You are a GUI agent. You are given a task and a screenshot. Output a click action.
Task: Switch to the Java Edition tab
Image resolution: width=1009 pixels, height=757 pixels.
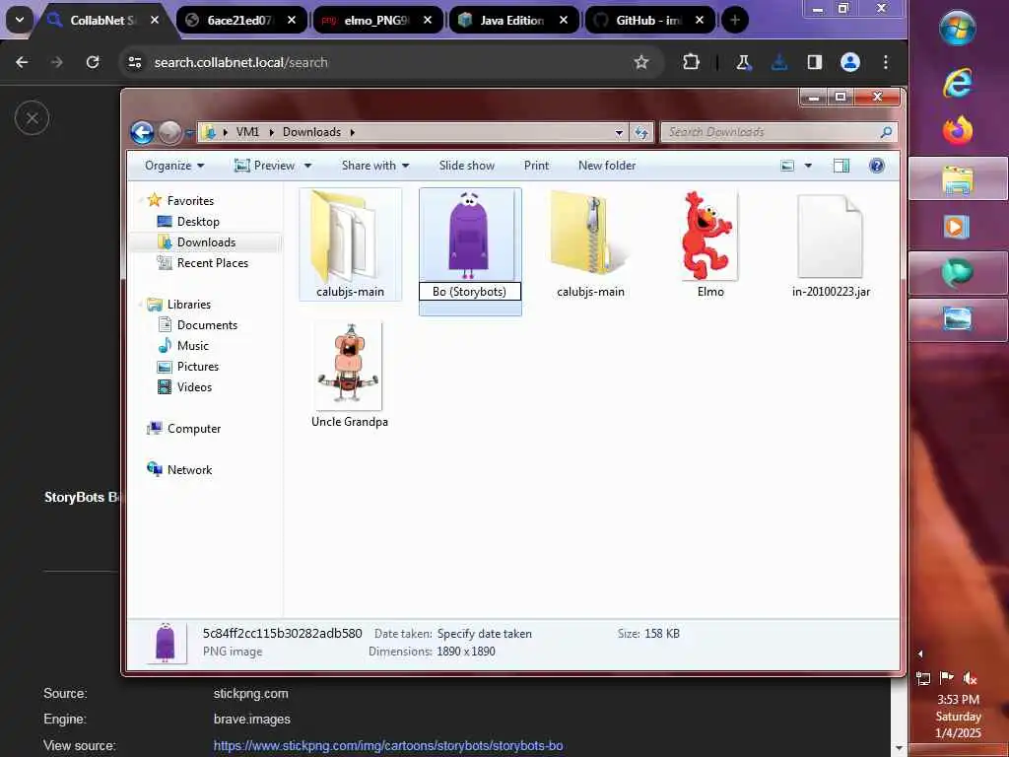pos(512,20)
